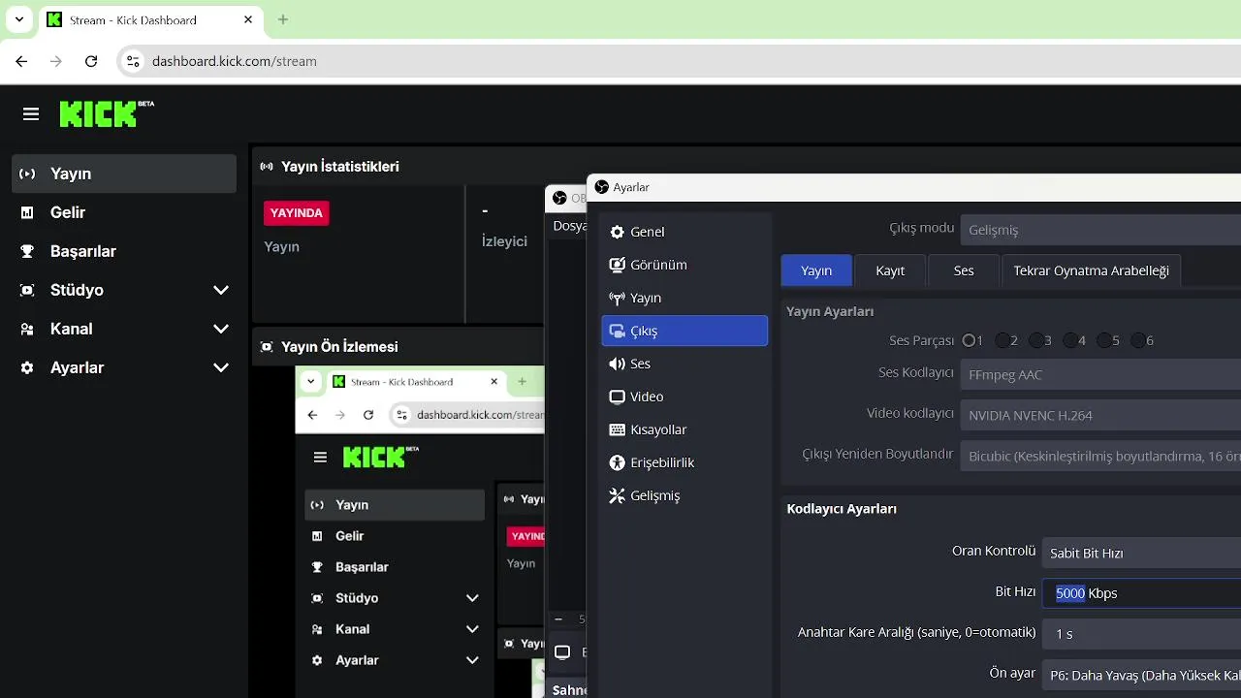Click the Gelir icon in Kick sidebar
The image size is (1241, 698).
coord(27,212)
